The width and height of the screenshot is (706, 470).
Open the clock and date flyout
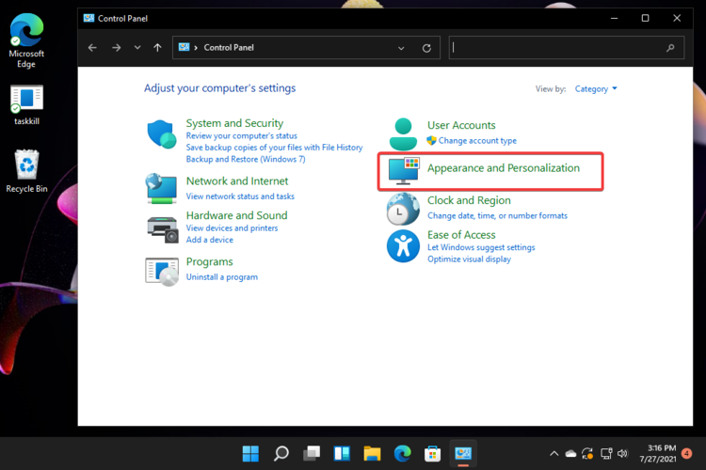pyautogui.click(x=658, y=453)
